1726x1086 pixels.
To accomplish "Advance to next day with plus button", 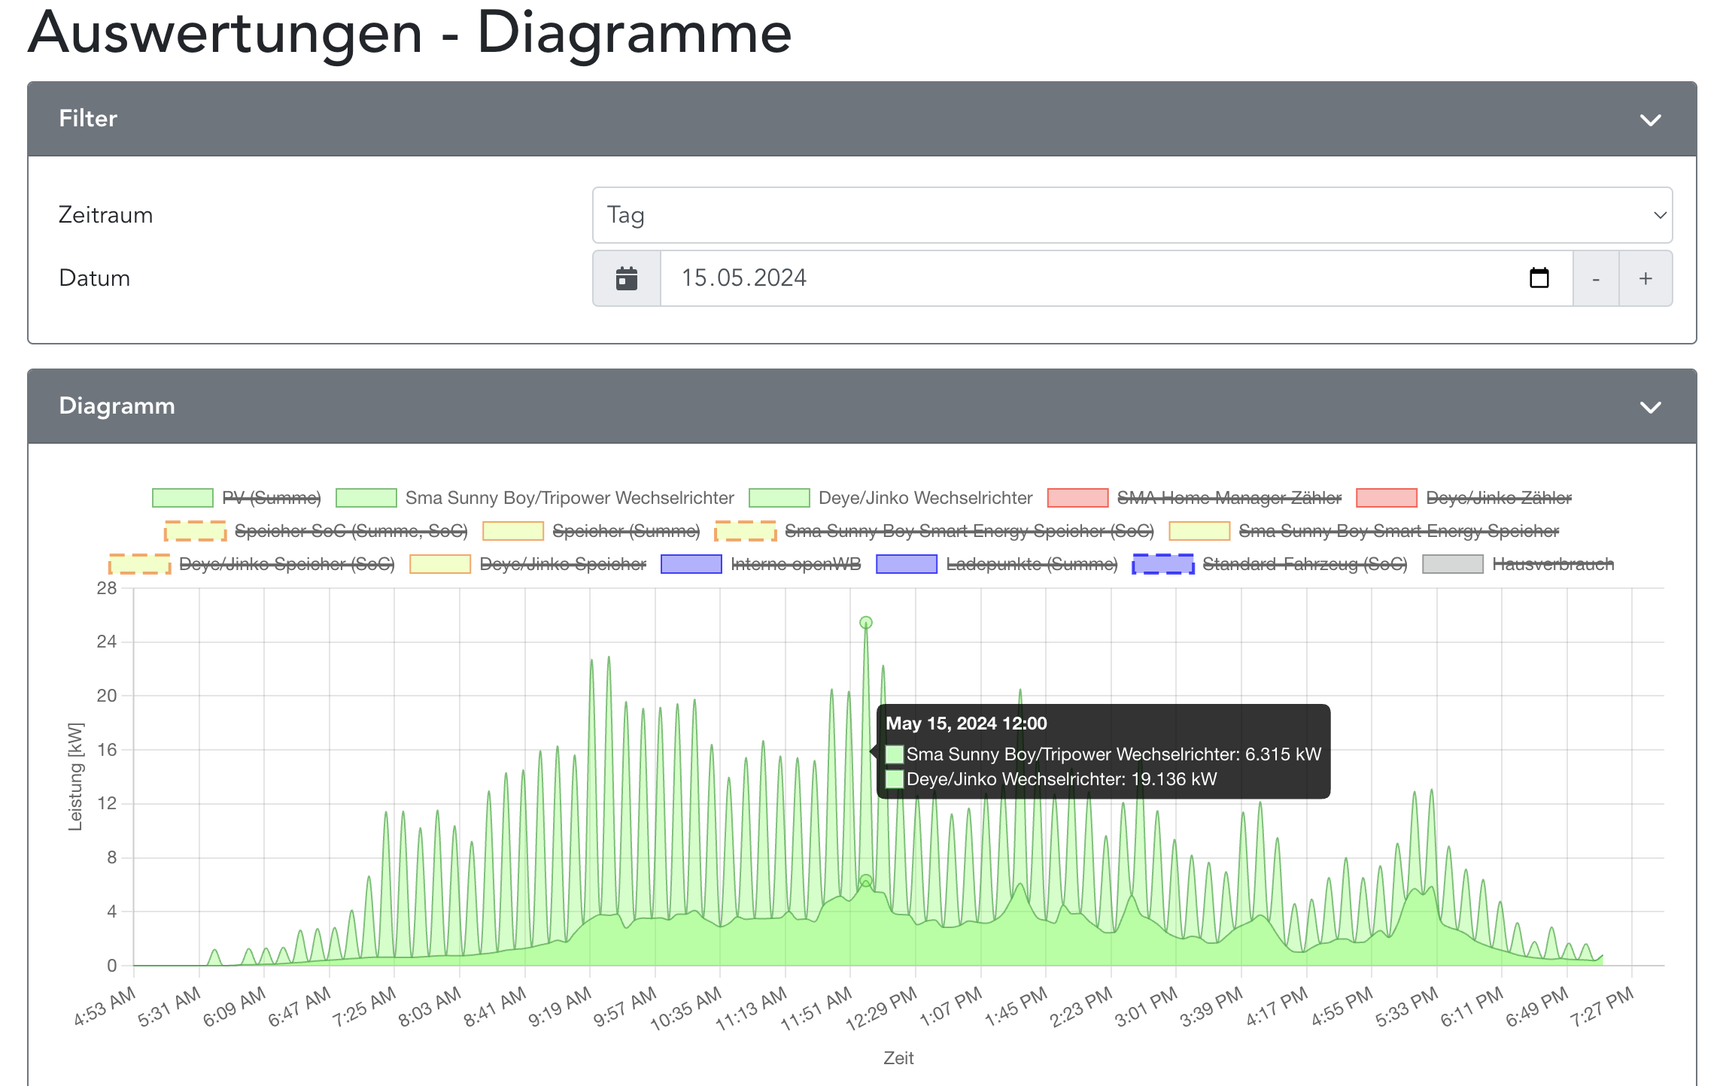I will coord(1645,279).
